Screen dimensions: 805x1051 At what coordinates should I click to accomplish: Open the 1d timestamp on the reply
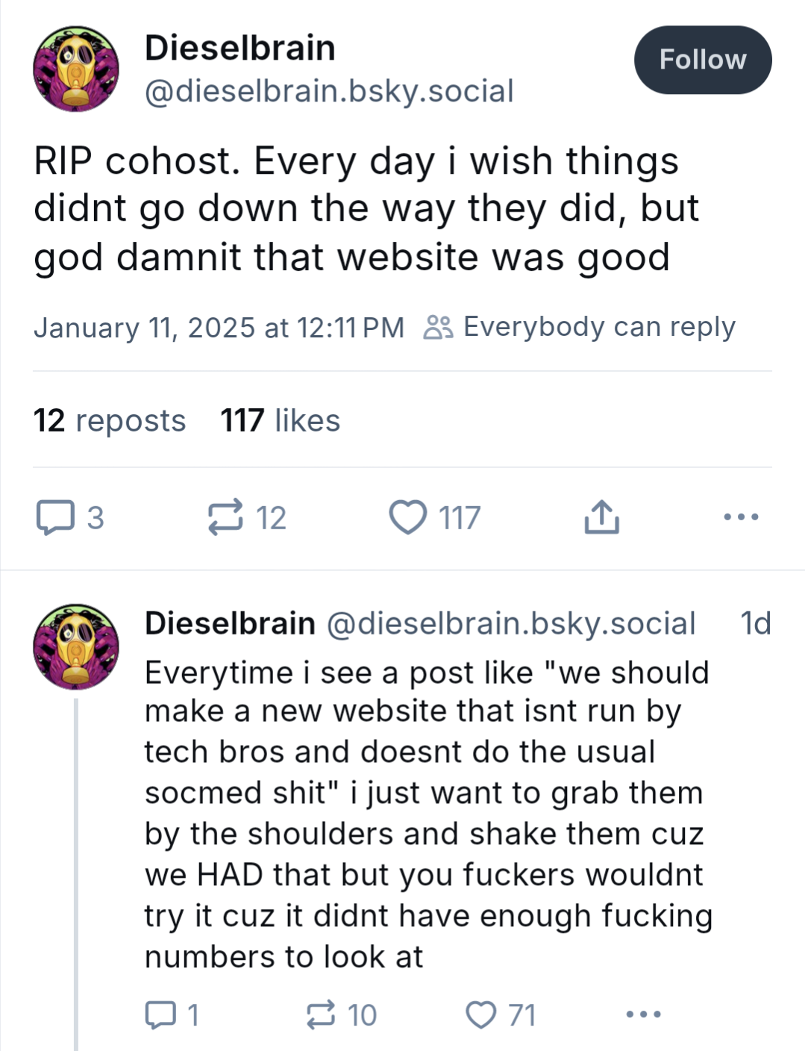pyautogui.click(x=755, y=623)
